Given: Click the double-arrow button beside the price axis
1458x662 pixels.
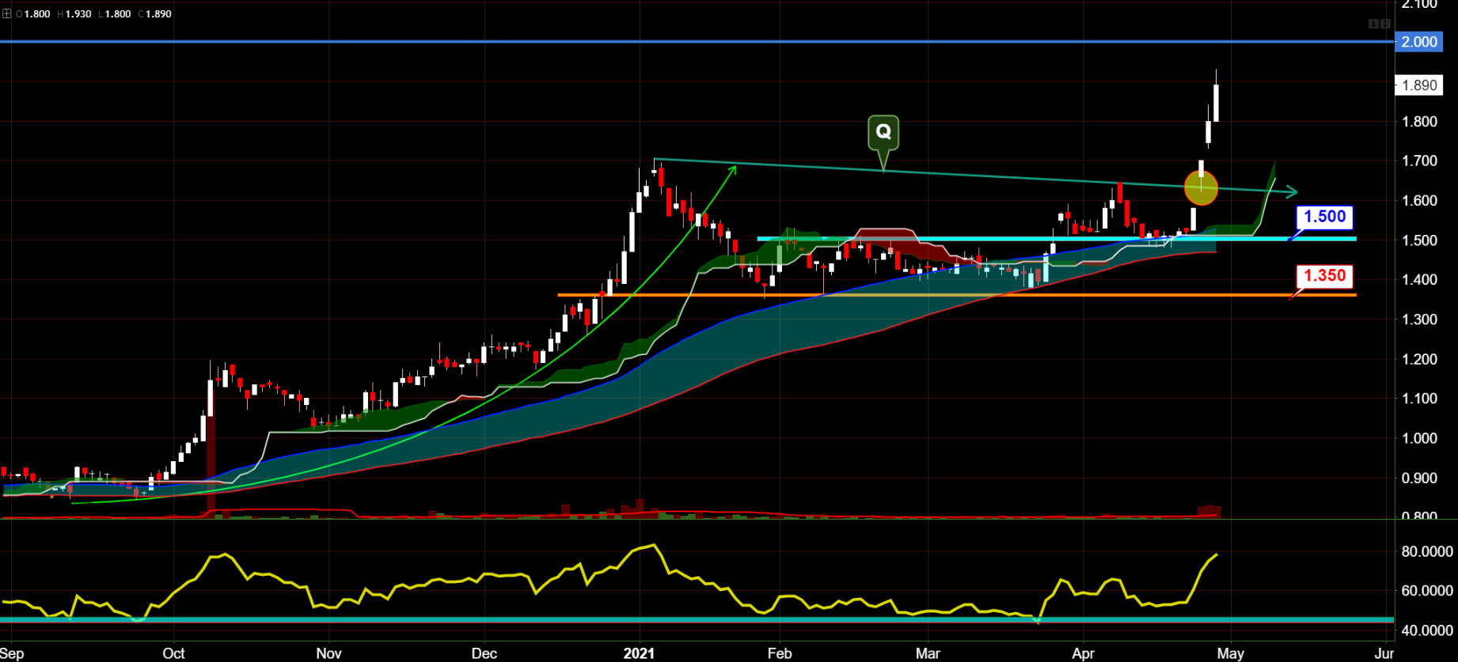Looking at the screenshot, I should pyautogui.click(x=1385, y=24).
